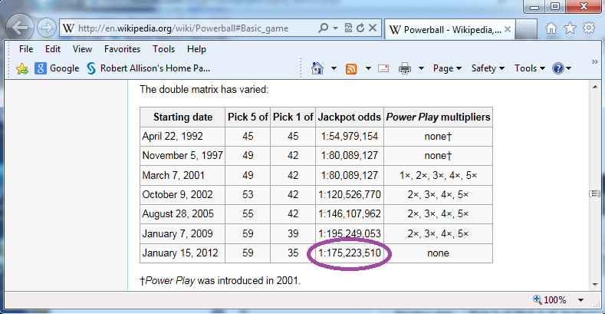
Task: Click the Jackpot odds column header
Action: (x=349, y=117)
